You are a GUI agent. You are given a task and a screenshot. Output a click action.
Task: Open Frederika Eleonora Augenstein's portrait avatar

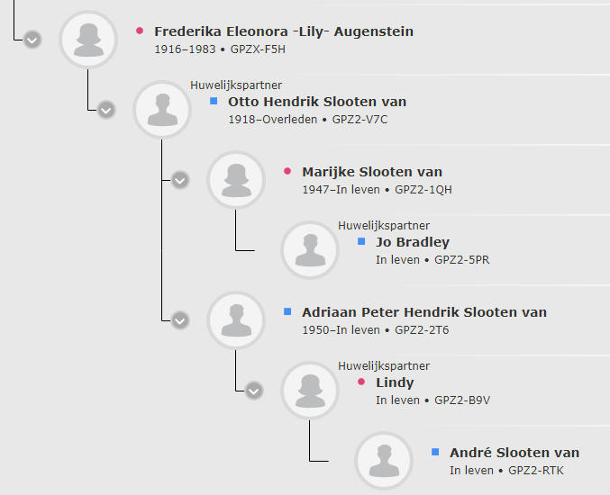point(88,40)
